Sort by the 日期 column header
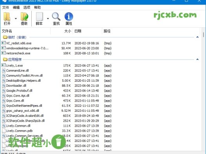Image resolution: width=206 pixels, height=154 pixels. 87,31
